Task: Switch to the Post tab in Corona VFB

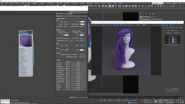Action: (x=164, y=27)
